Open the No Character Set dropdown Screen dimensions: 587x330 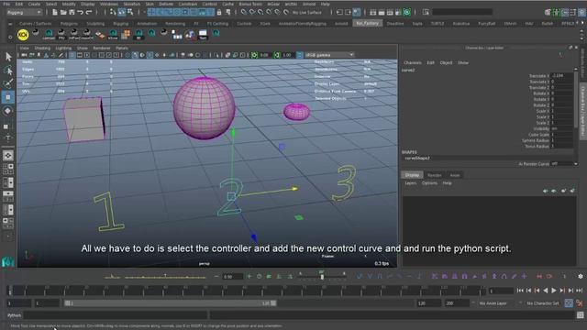[543, 303]
